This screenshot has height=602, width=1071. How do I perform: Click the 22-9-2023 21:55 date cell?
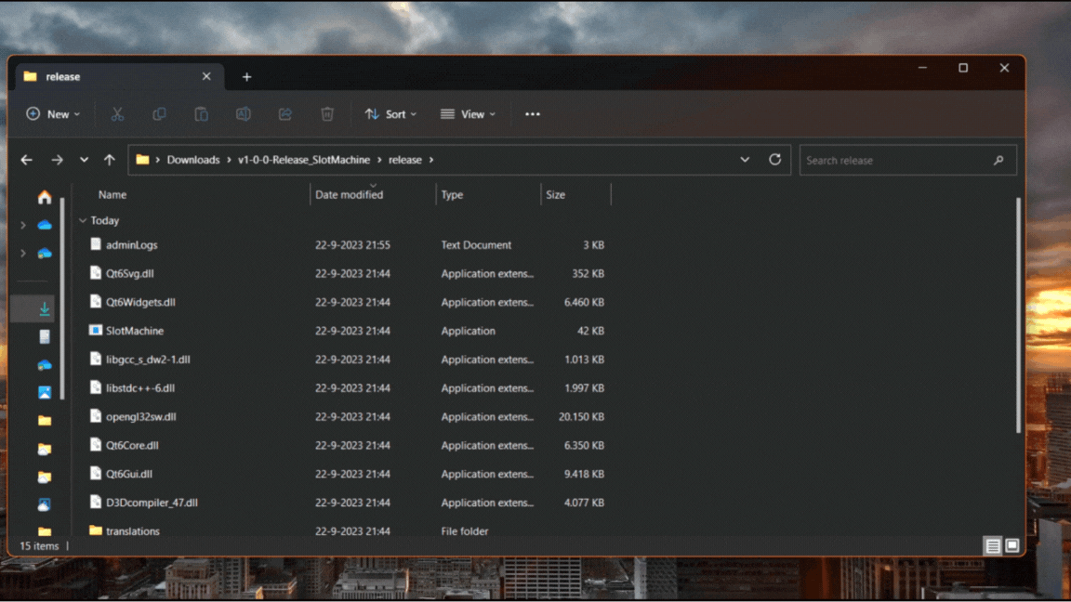[352, 245]
